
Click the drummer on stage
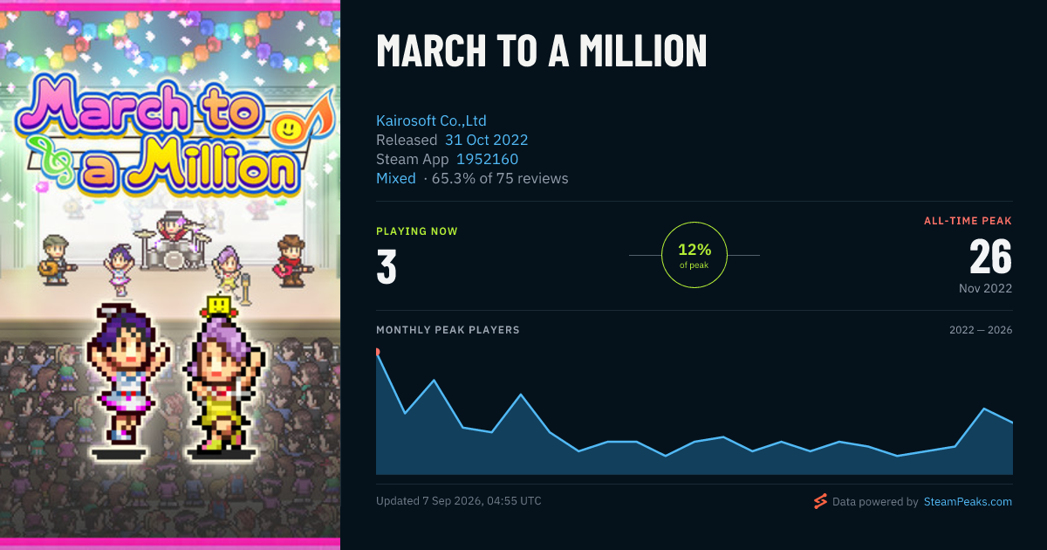click(x=172, y=236)
